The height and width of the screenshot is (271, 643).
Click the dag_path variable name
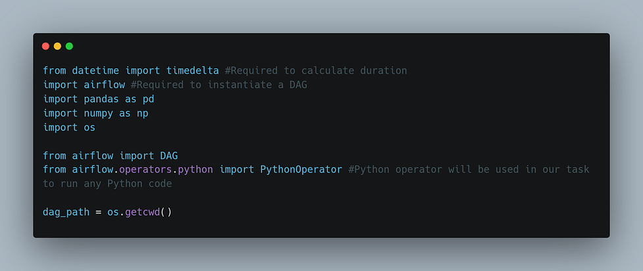pos(66,212)
